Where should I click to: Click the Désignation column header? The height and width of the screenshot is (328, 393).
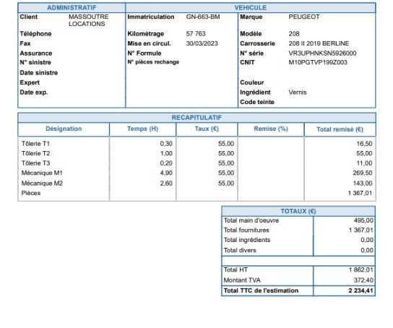64,129
